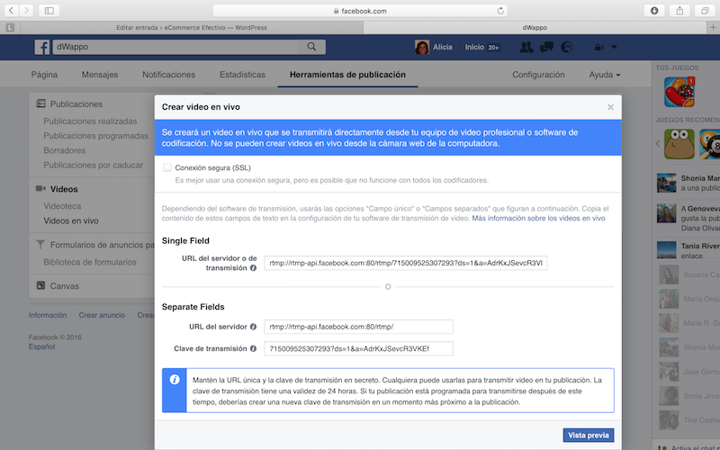Open the Facebook messages icon
The width and height of the screenshot is (720, 450).
[546, 47]
